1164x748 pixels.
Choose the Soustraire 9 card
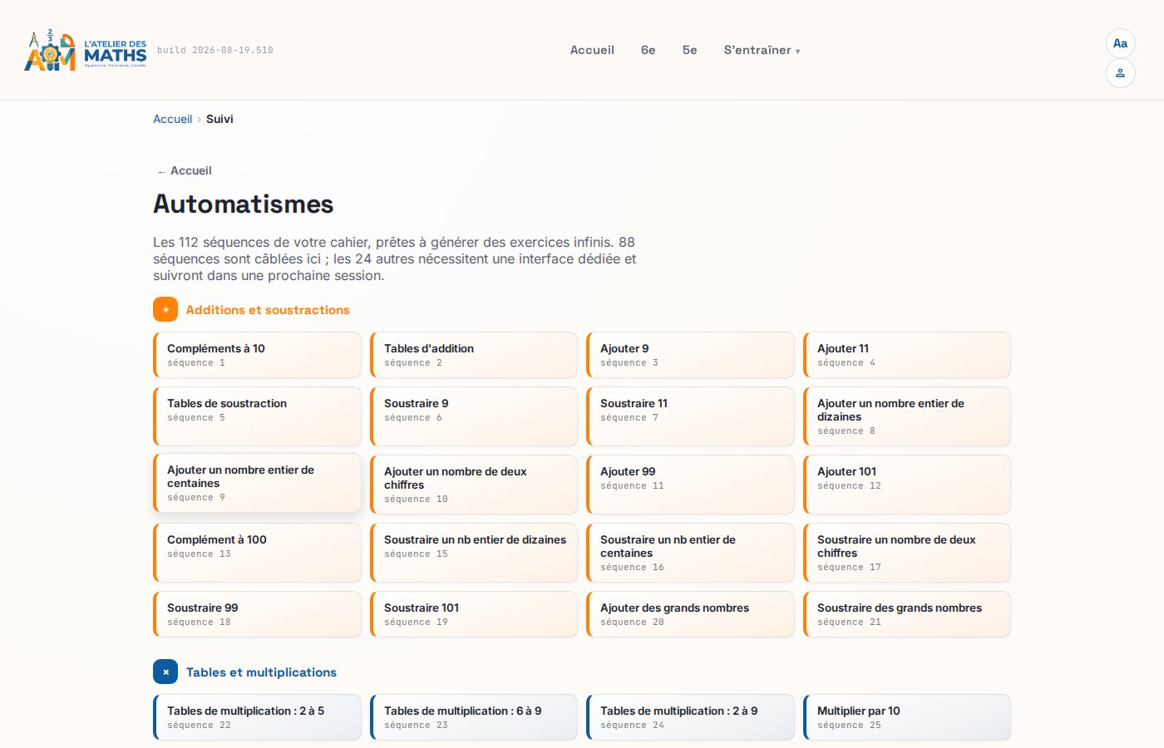click(474, 416)
